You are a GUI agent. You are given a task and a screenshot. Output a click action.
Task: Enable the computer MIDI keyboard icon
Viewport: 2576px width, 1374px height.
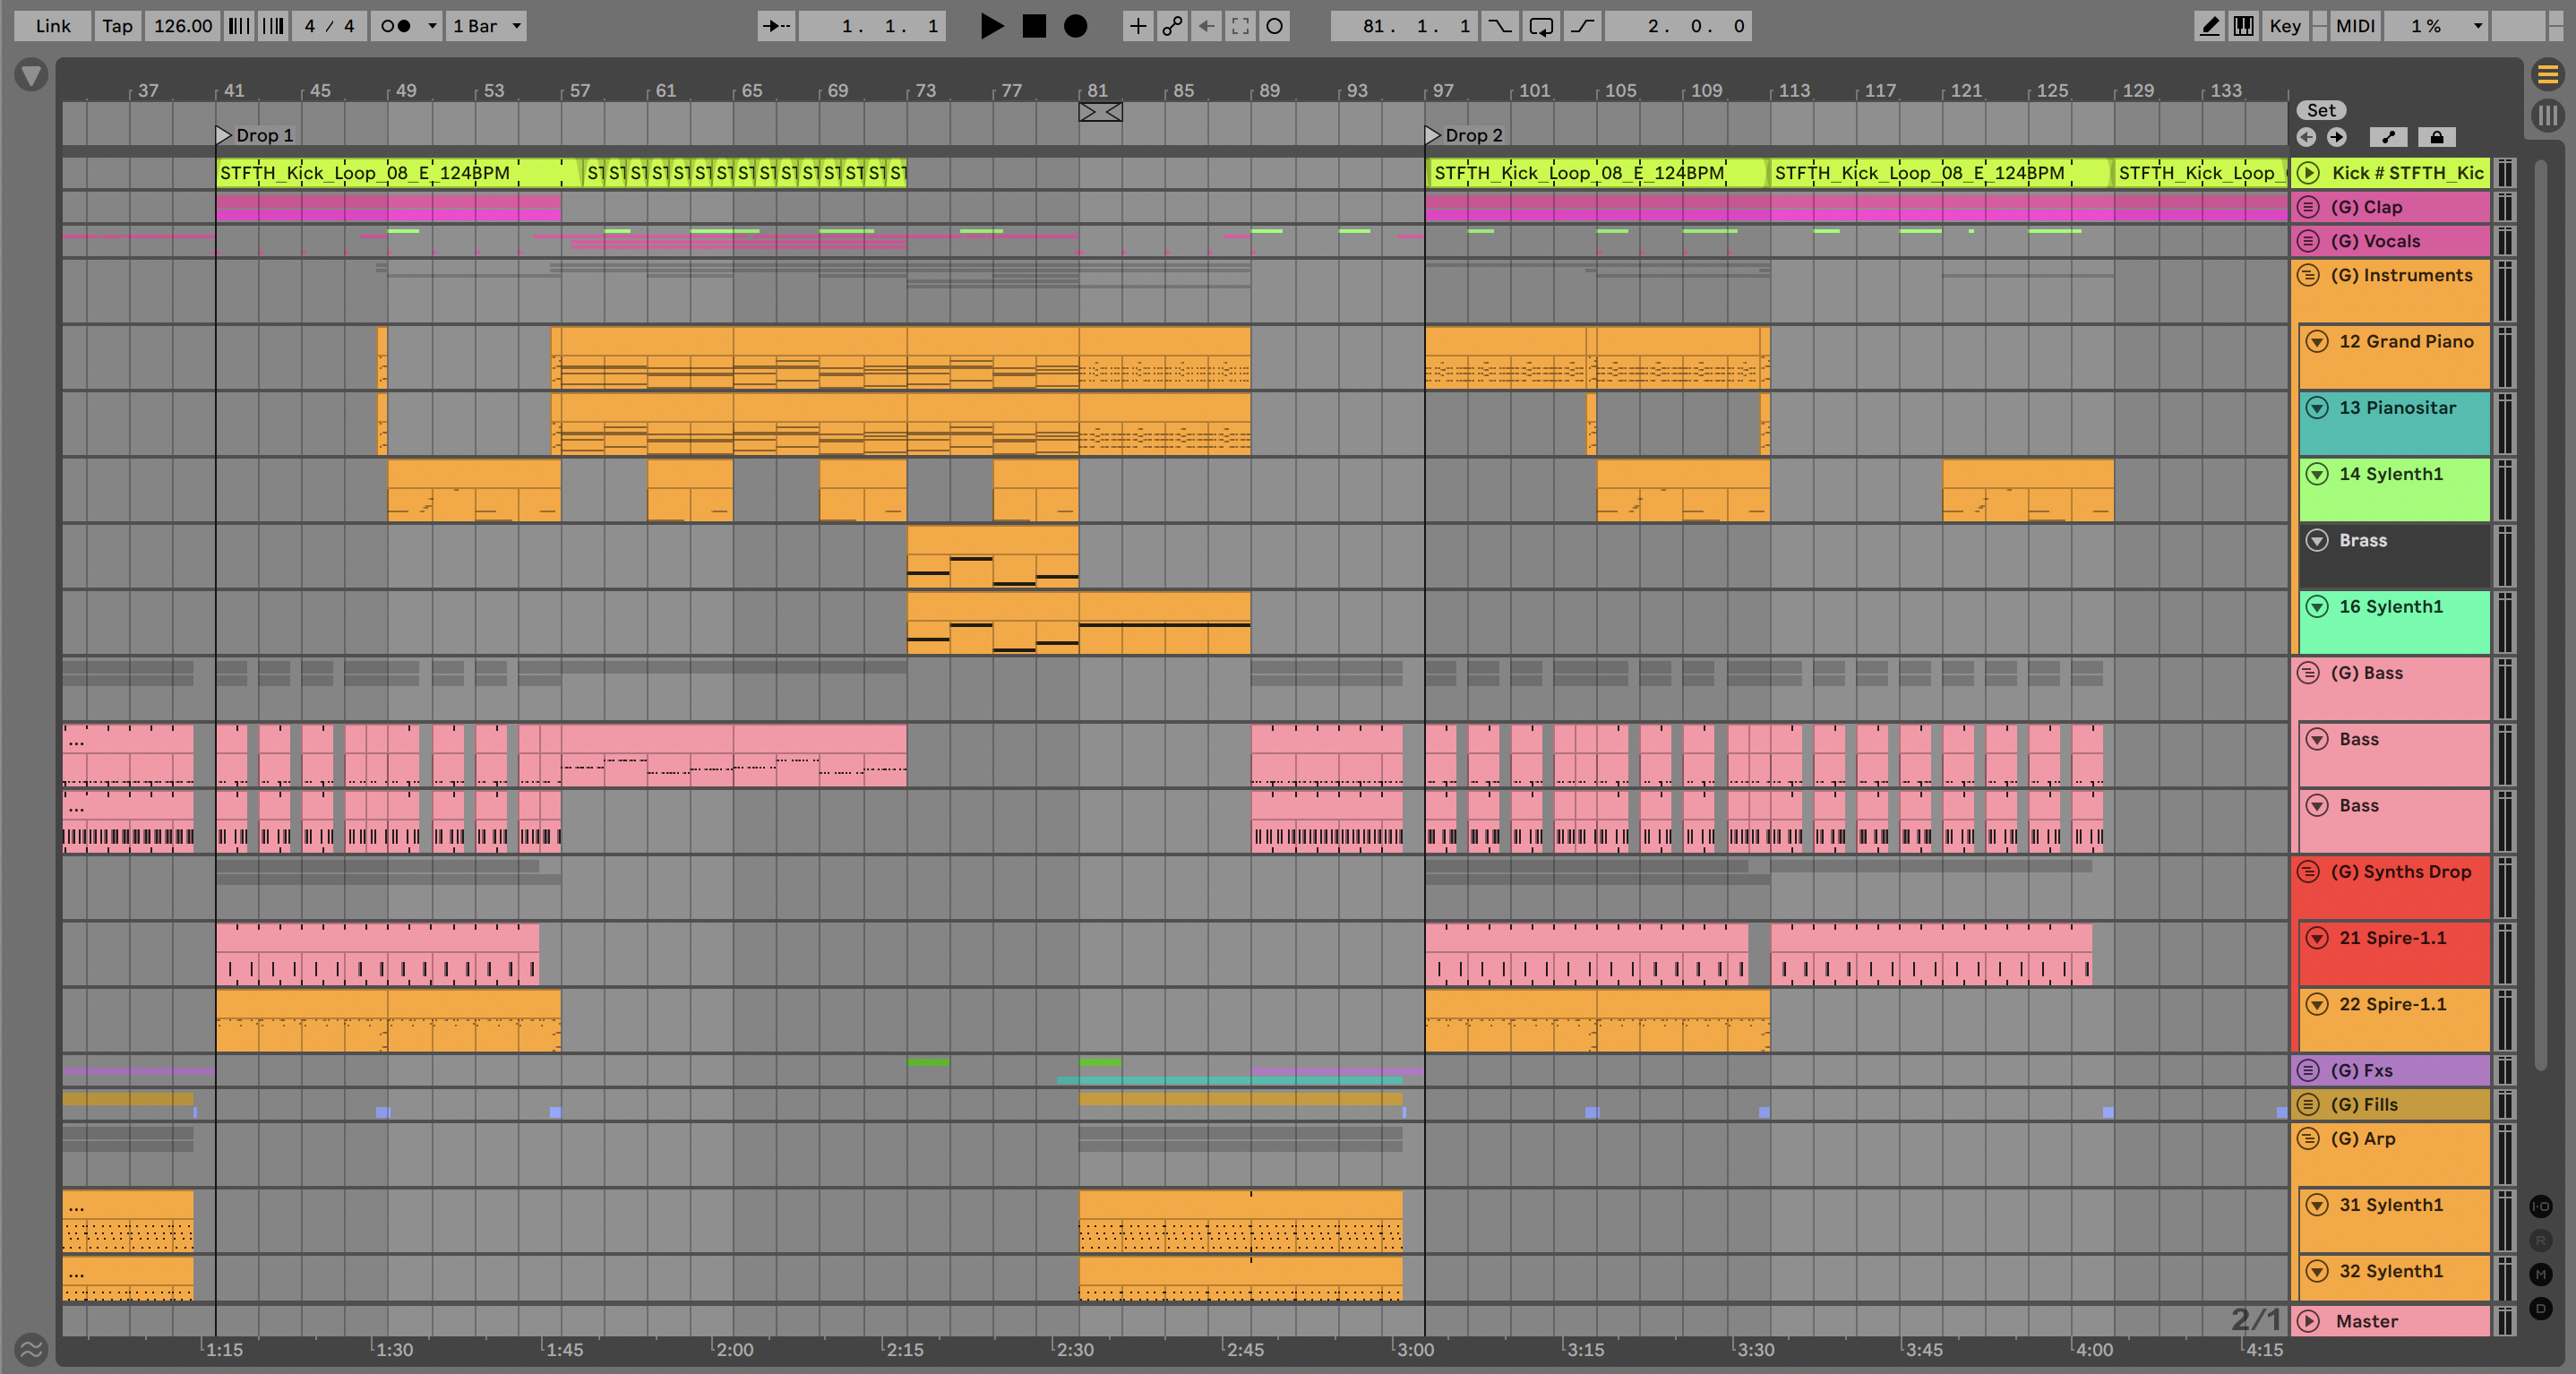click(x=2243, y=26)
